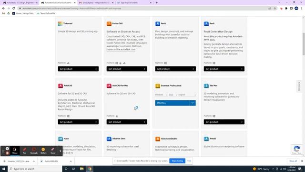This screenshot has width=305, height=172.
Task: Click the page vertical scrollbar thumb
Action: pos(304,44)
